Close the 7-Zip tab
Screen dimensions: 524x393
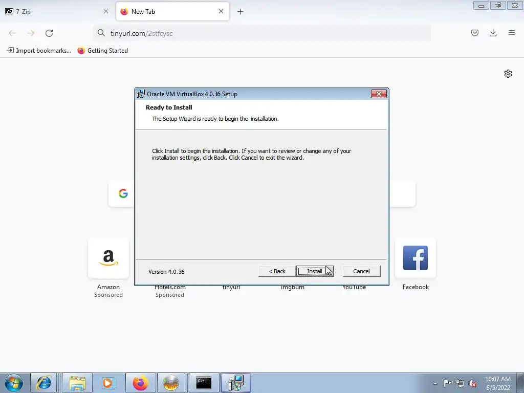tap(106, 11)
